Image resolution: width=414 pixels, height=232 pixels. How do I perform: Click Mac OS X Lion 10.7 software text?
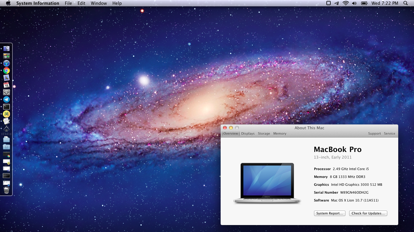[x=355, y=200]
